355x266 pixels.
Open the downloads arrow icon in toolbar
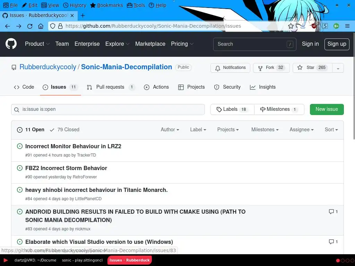302,26
